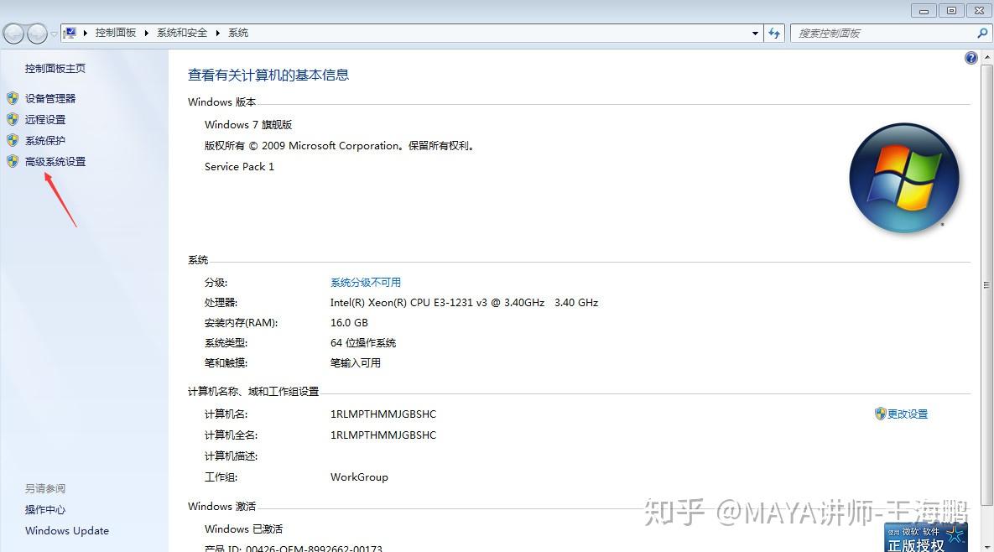This screenshot has width=994, height=552.
Task: Open Windows Update in See also section
Action: pyautogui.click(x=67, y=530)
